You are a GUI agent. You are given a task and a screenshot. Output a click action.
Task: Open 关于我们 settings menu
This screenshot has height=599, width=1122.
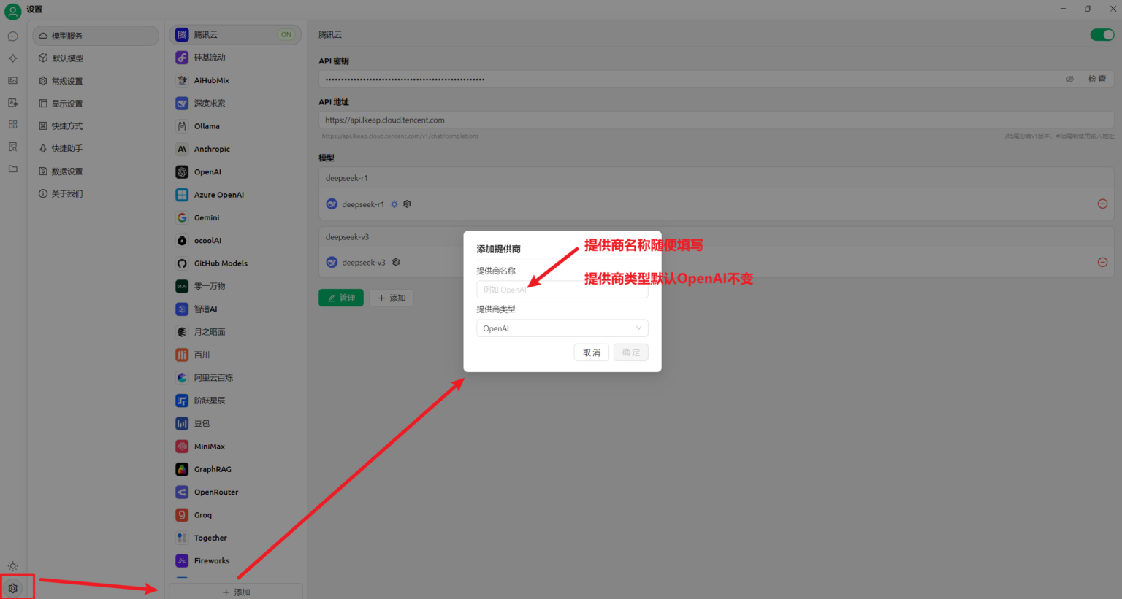point(95,193)
